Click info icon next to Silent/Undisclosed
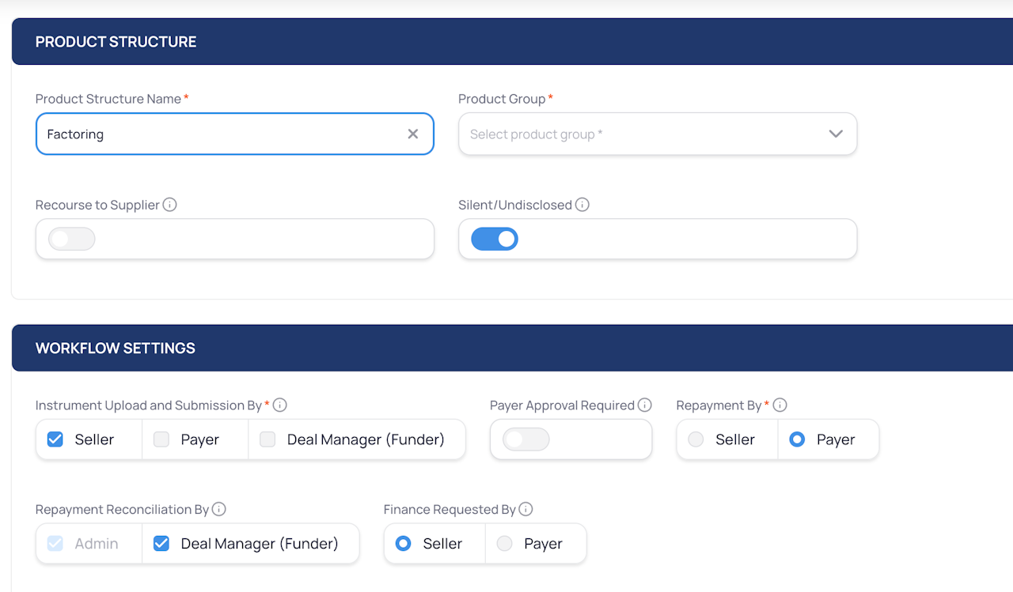Viewport: 1013px width, 592px height. click(582, 205)
